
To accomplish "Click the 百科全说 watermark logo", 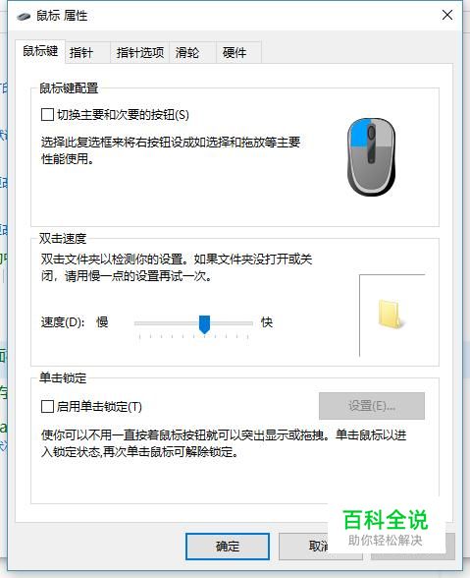I will (x=386, y=527).
